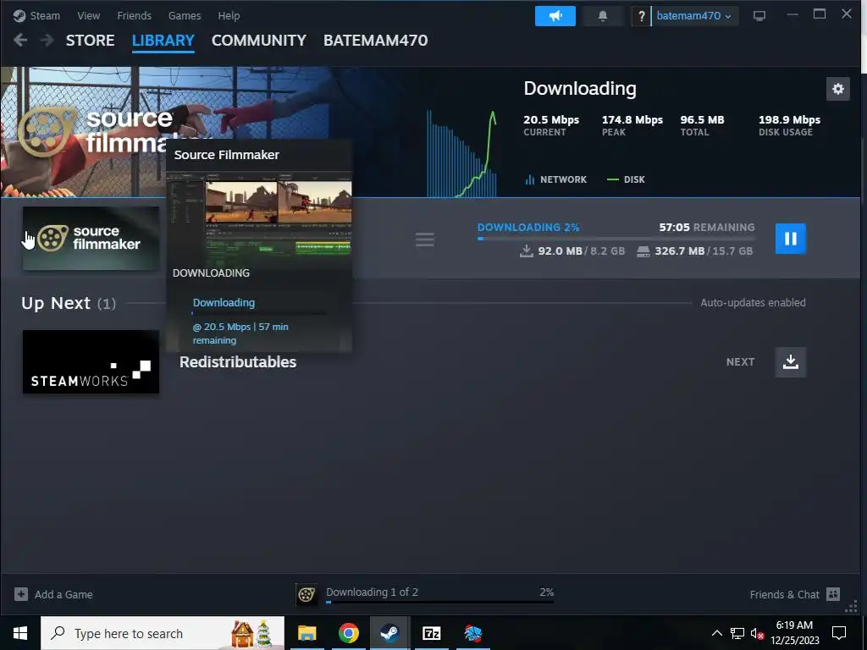The height and width of the screenshot is (650, 867).
Task: Open the View menu
Action: pos(88,15)
